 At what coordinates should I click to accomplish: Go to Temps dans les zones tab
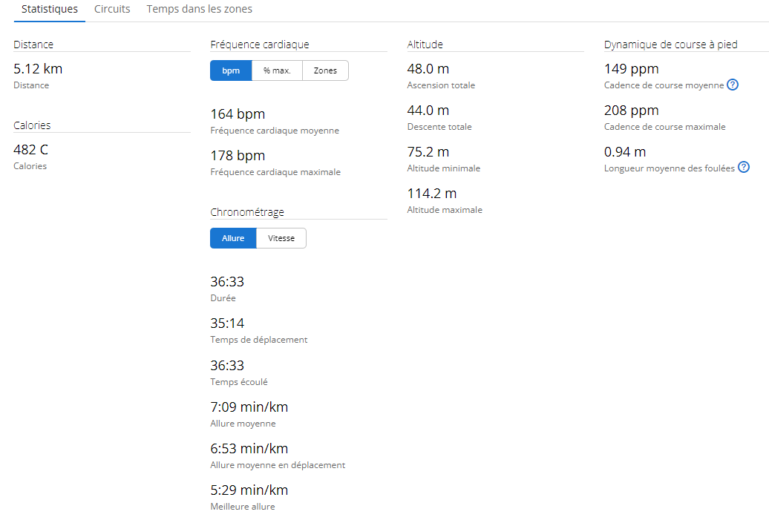coord(199,10)
